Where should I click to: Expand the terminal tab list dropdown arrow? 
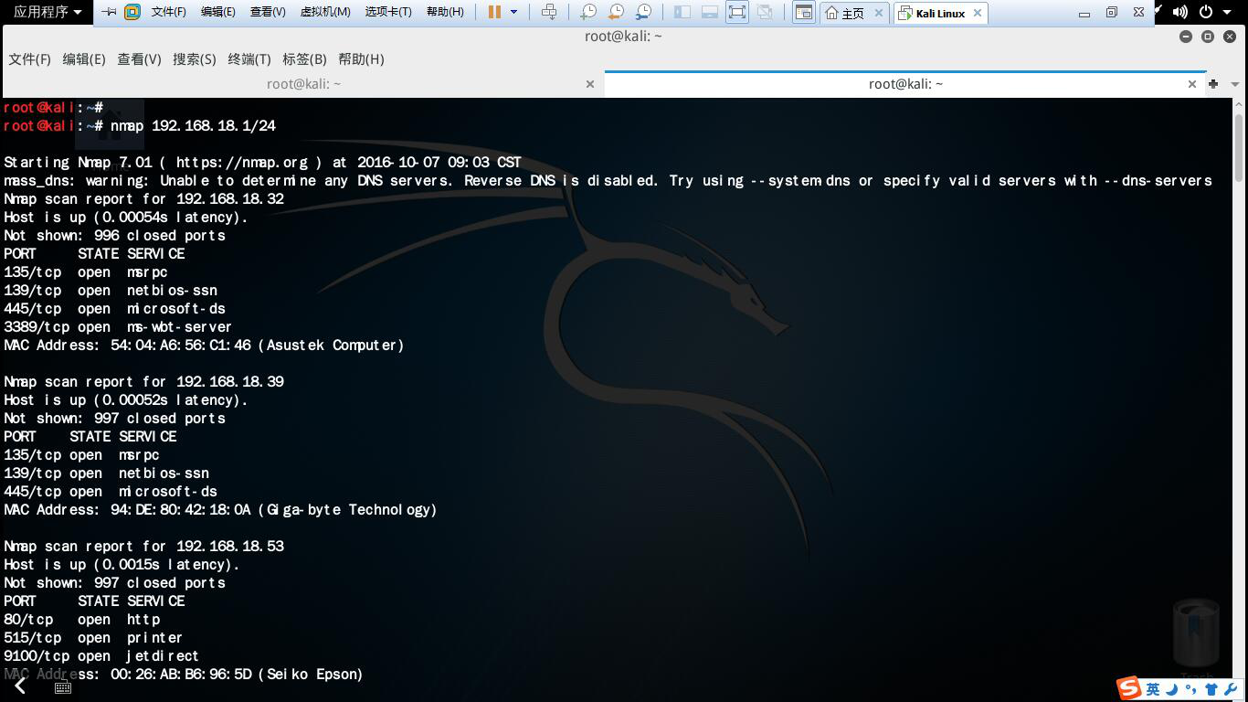pos(1233,83)
